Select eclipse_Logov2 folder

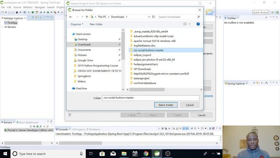pos(142,55)
